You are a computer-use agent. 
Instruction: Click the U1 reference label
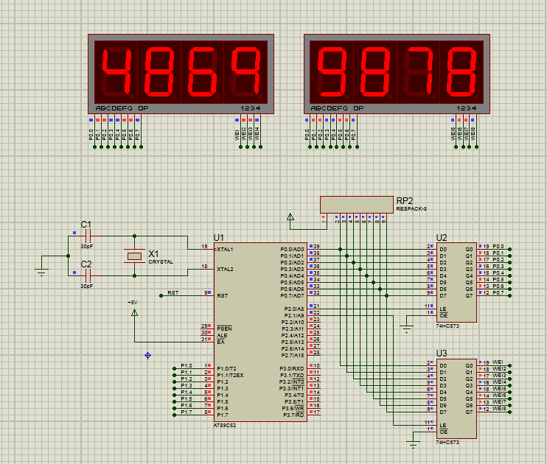[x=219, y=238]
